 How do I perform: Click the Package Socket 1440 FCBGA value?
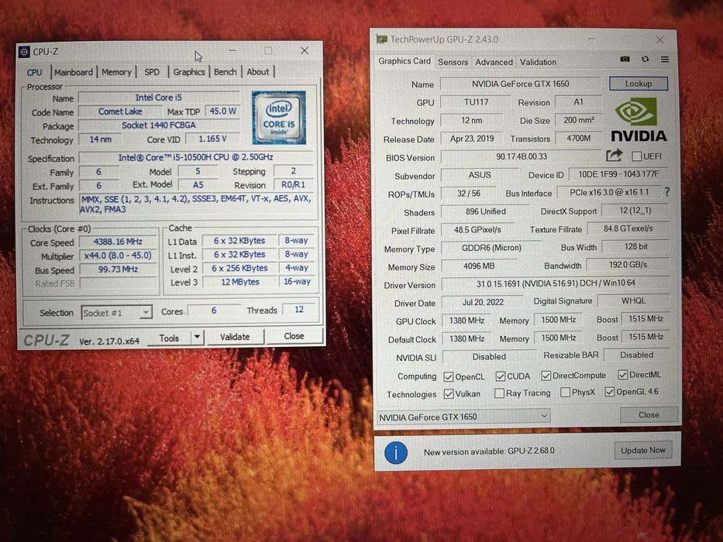[x=159, y=125]
